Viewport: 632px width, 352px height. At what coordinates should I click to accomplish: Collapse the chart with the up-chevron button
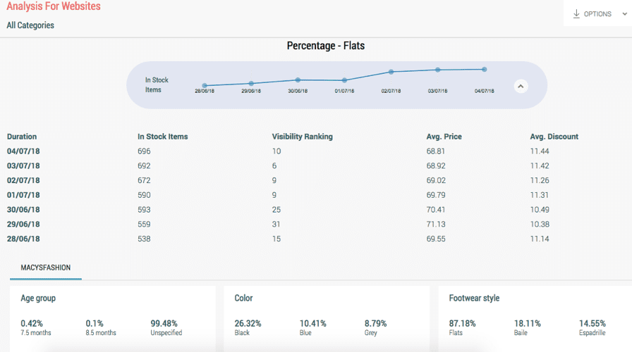(x=521, y=86)
